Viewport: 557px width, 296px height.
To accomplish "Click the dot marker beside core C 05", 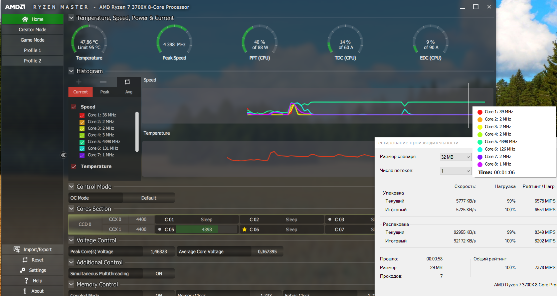I will (160, 229).
